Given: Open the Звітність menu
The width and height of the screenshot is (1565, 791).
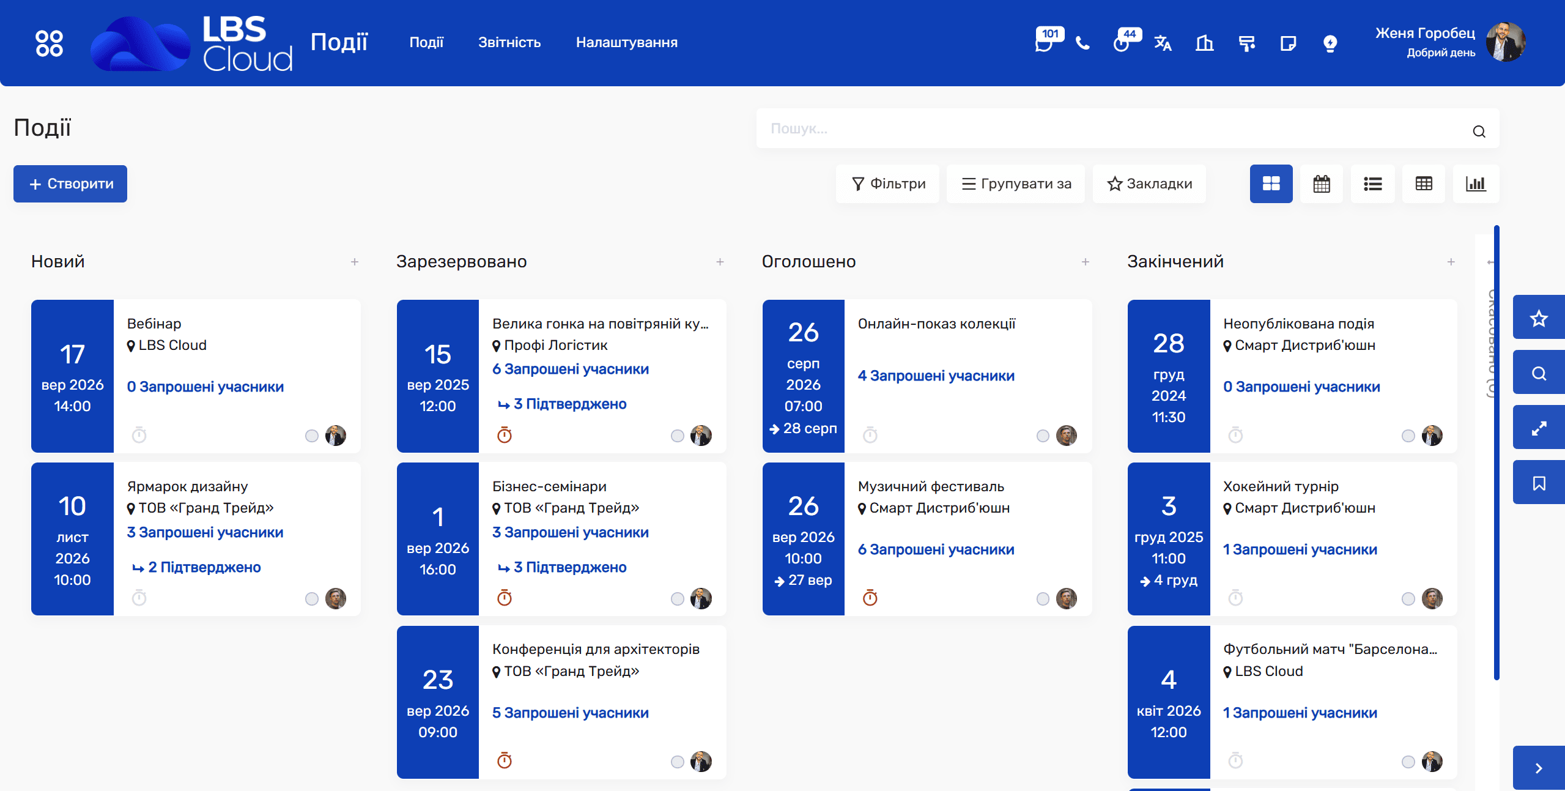Looking at the screenshot, I should [509, 43].
